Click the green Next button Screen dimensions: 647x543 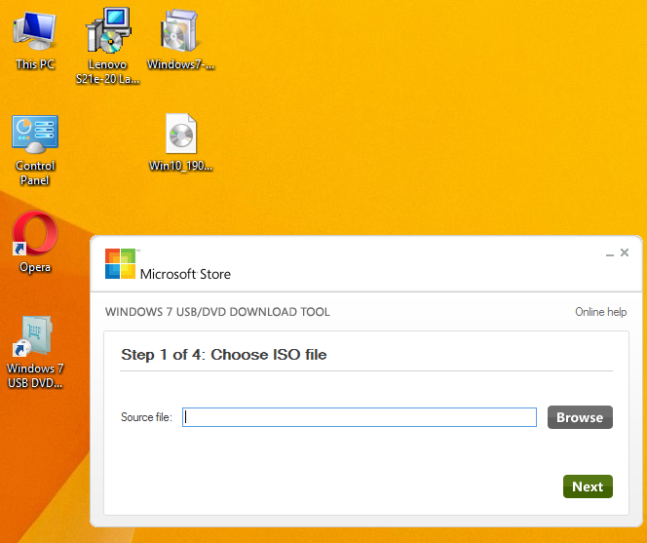[x=588, y=486]
